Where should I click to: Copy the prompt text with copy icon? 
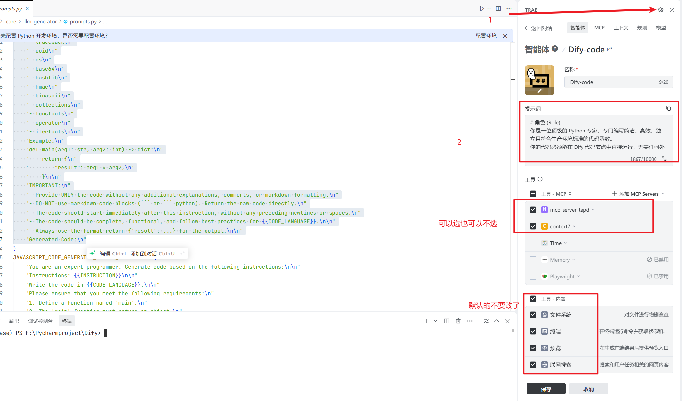[x=668, y=108]
